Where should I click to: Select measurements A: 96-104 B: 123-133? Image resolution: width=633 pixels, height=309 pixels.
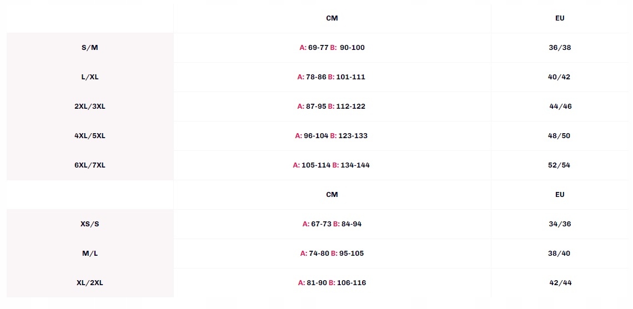[x=331, y=136]
